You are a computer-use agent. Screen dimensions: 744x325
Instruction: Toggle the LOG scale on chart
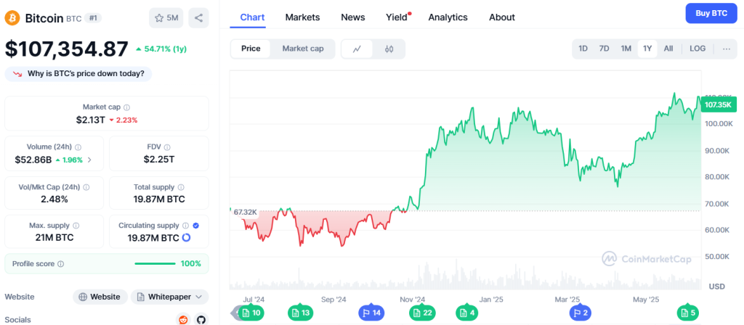(x=697, y=49)
